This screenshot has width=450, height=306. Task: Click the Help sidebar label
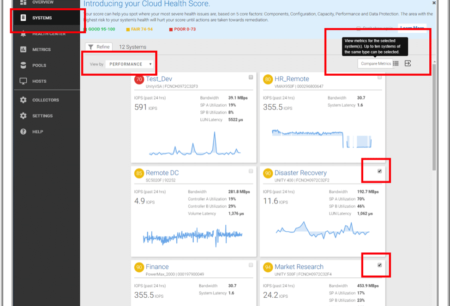tap(37, 132)
